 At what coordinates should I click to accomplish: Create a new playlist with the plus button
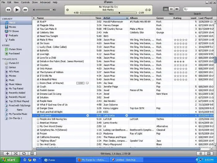pyautogui.click(x=7, y=153)
